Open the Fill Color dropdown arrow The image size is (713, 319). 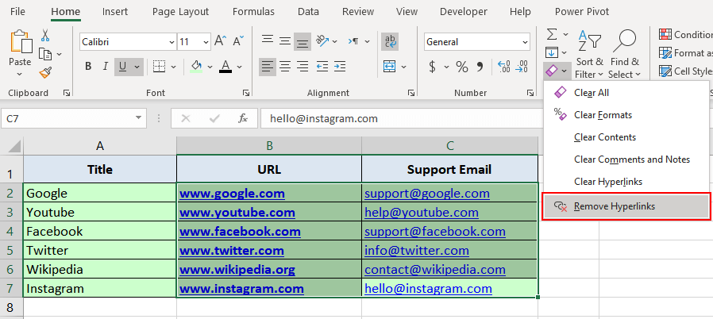point(210,67)
